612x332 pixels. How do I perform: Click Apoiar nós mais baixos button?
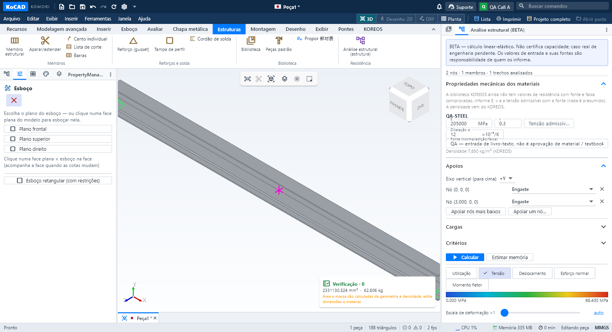pyautogui.click(x=476, y=211)
